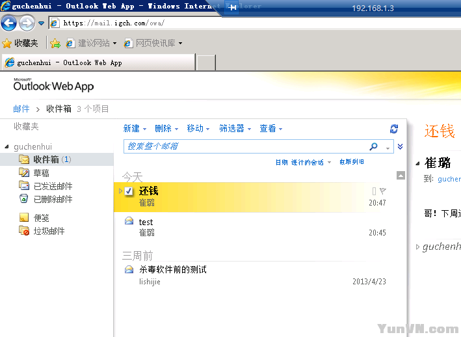Open the 收藏夹 favorites star button
The width and height of the screenshot is (461, 337).
tap(20, 43)
